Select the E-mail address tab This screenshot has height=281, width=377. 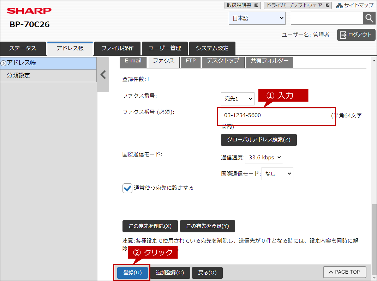133,62
